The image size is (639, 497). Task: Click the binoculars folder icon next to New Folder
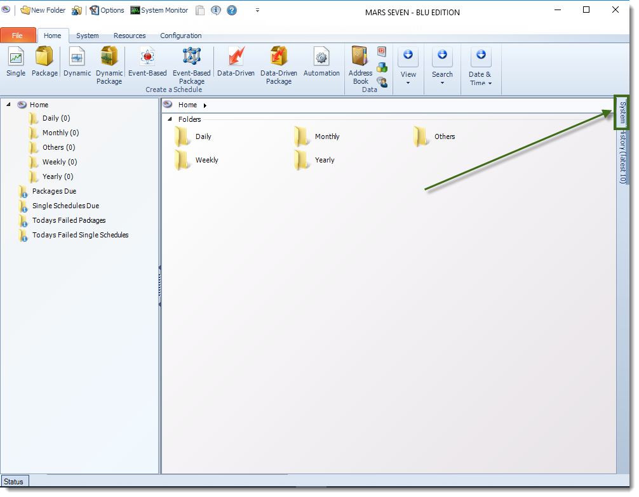click(x=77, y=11)
